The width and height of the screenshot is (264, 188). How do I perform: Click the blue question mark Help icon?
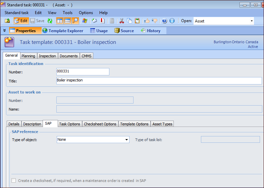[164, 21]
